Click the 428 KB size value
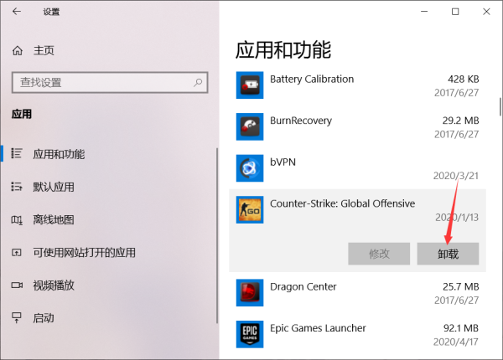503x360 pixels. click(464, 79)
